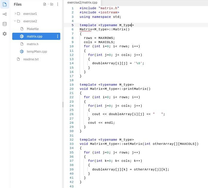208x188 pixels.
Task: Click 'for(int k=0; k< cols; k++)' line 37
Action: 115,161
